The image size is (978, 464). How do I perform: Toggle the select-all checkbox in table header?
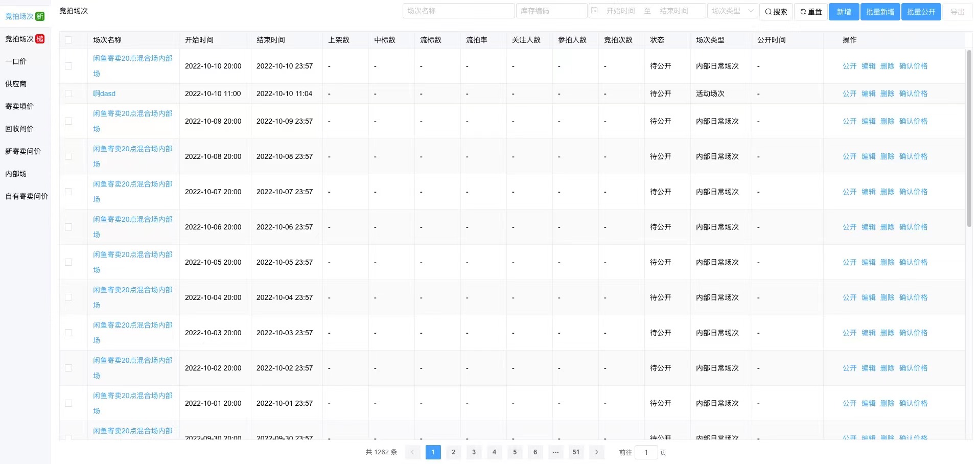(68, 40)
